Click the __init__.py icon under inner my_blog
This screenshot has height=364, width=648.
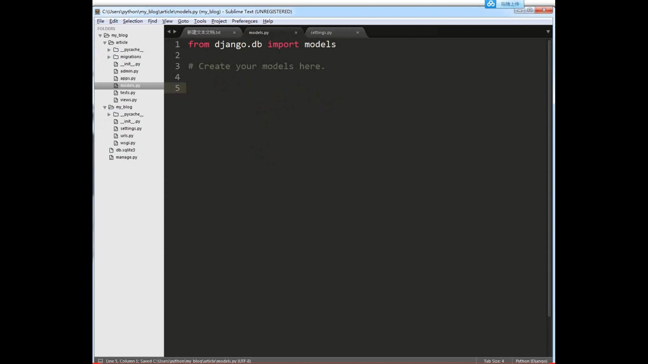tap(116, 121)
